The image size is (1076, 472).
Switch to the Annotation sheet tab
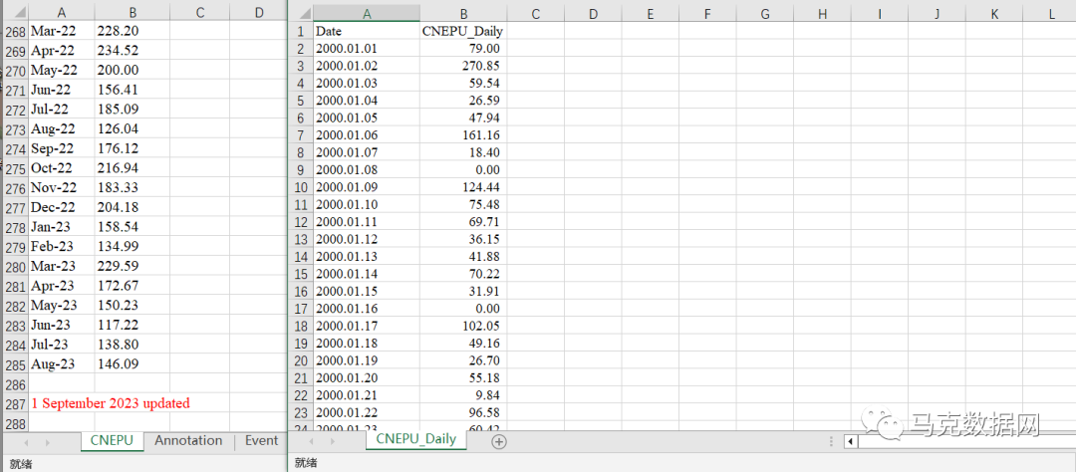[188, 440]
